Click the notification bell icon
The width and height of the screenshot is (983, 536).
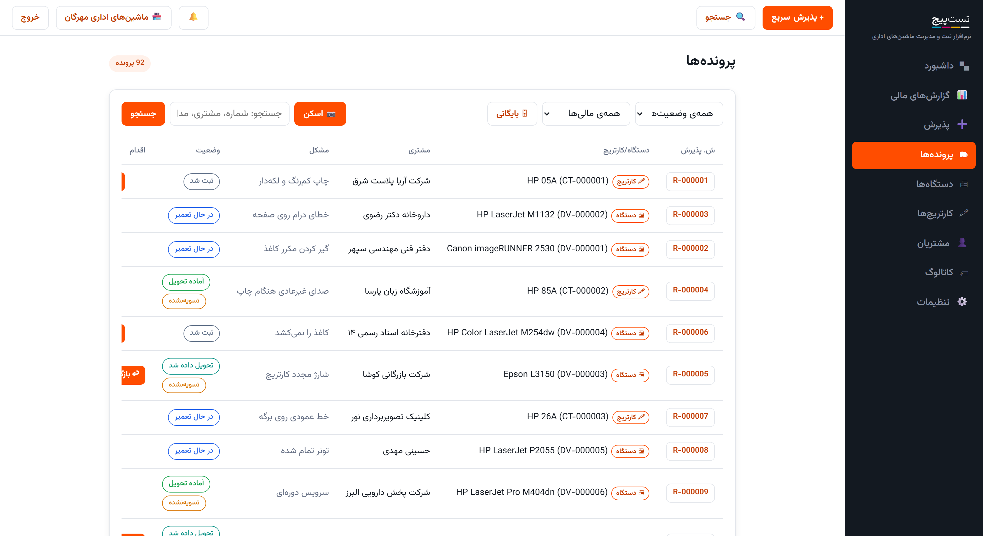(193, 17)
